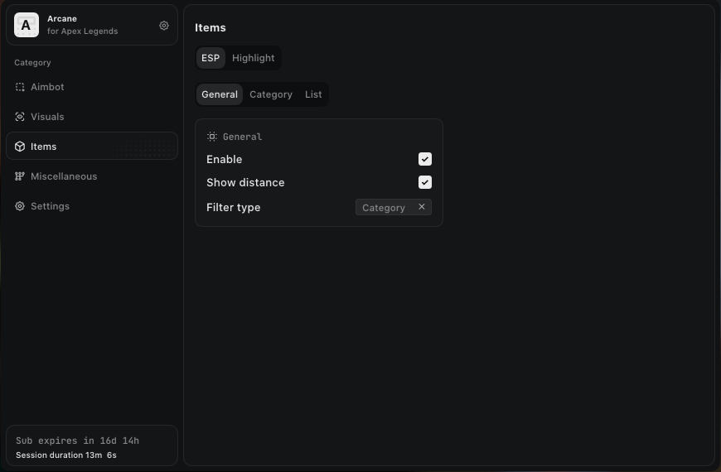
Task: Switch to the ESP tab
Action: [x=210, y=58]
